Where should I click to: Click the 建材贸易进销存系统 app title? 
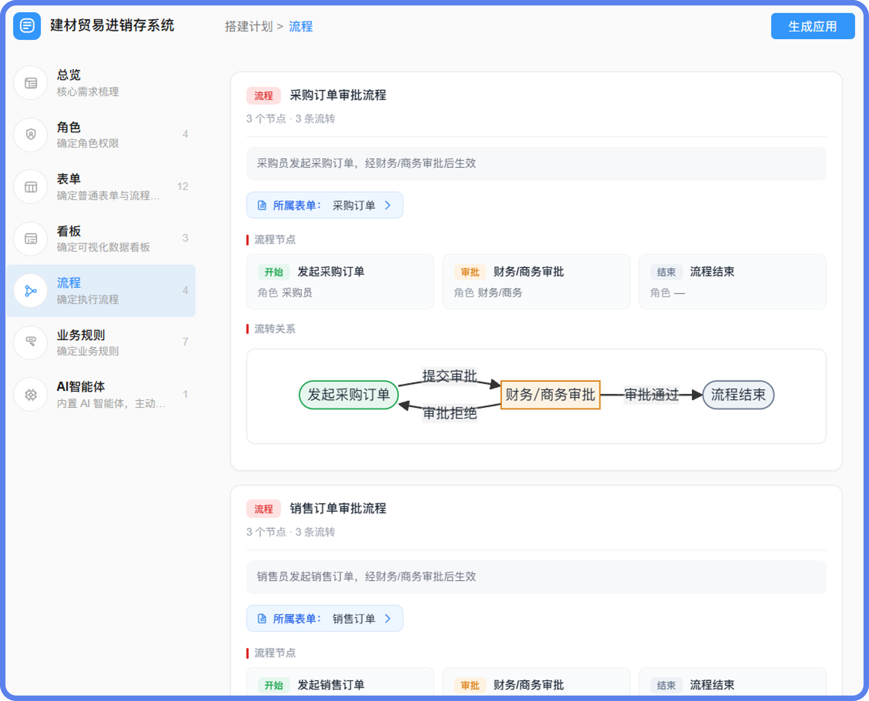112,25
